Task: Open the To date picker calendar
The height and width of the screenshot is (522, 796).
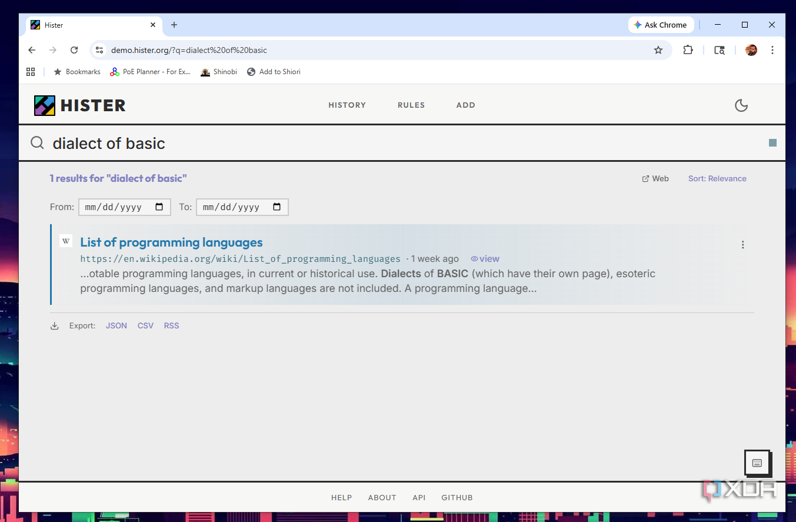Action: 277,207
